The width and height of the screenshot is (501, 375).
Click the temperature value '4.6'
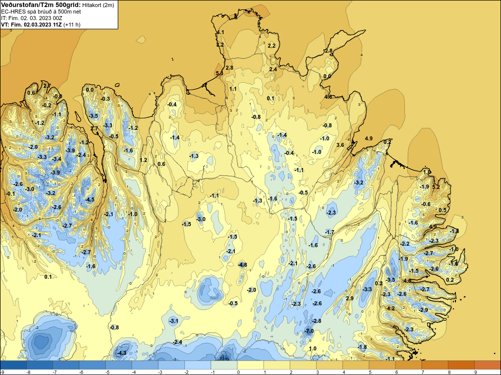(407, 281)
